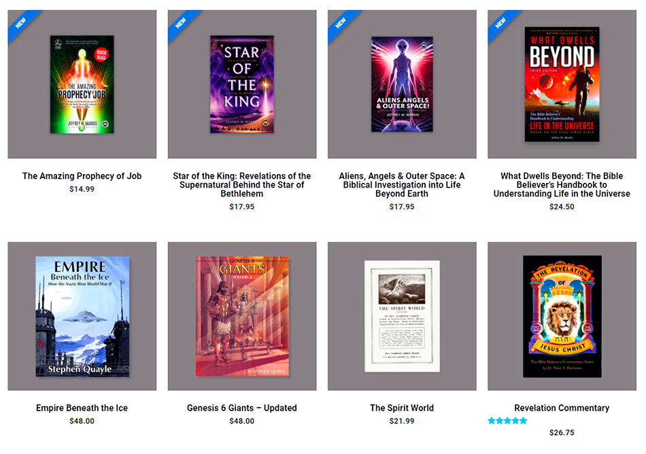Select the What Dwells Beyond book cover
Image resolution: width=646 pixels, height=454 pixels.
(562, 84)
